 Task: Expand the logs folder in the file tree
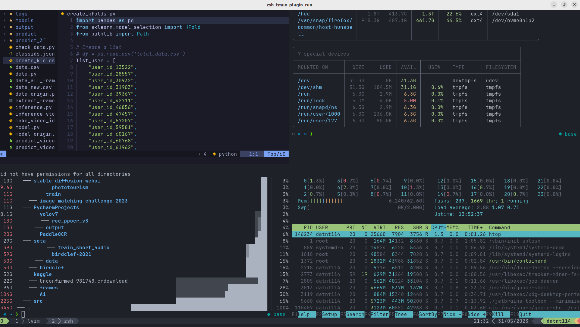click(4, 14)
